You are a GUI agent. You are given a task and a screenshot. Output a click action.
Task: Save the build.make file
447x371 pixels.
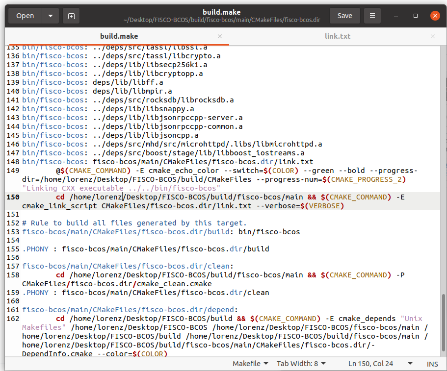coord(344,16)
